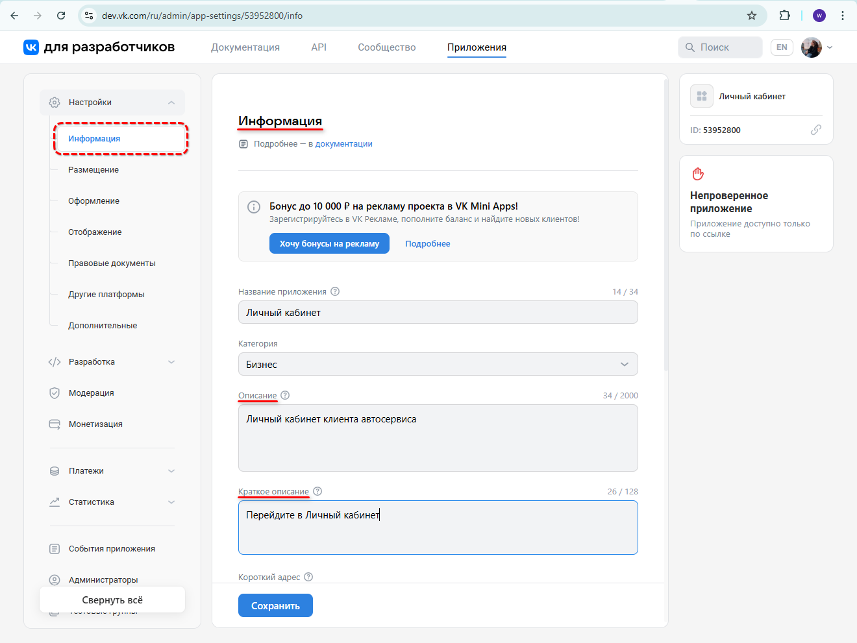Image resolution: width=857 pixels, height=643 pixels.
Task: Click the help icon next to Описание
Action: 284,395
